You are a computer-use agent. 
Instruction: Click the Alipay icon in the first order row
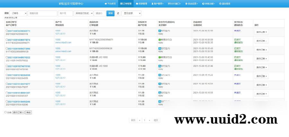point(160,31)
